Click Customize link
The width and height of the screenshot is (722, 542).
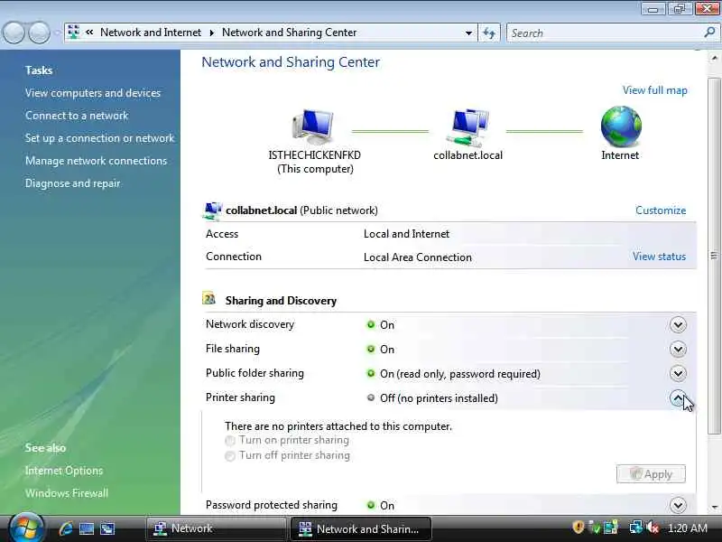pyautogui.click(x=661, y=210)
